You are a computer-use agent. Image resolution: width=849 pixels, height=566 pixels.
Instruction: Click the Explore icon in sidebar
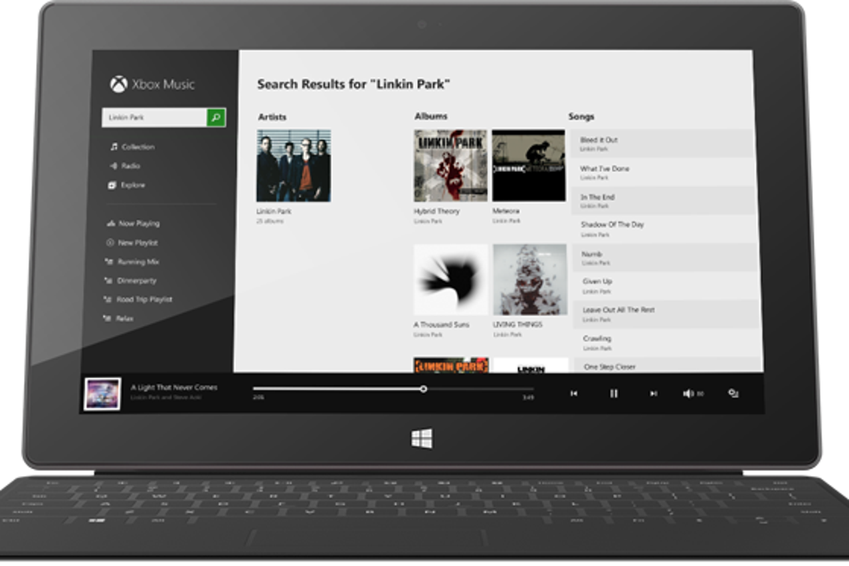pos(112,185)
